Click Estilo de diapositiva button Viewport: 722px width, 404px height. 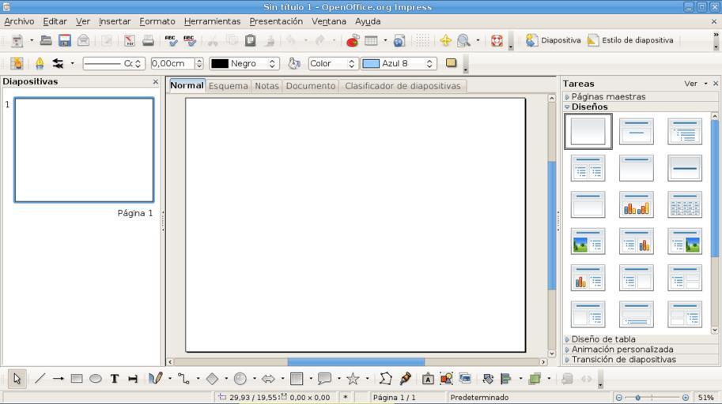pyautogui.click(x=630, y=40)
